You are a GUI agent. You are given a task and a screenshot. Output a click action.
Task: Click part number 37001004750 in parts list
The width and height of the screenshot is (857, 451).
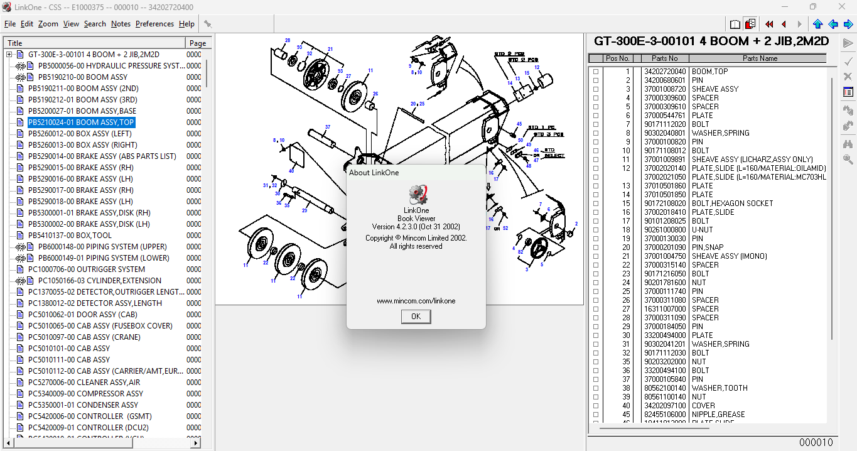pos(665,256)
